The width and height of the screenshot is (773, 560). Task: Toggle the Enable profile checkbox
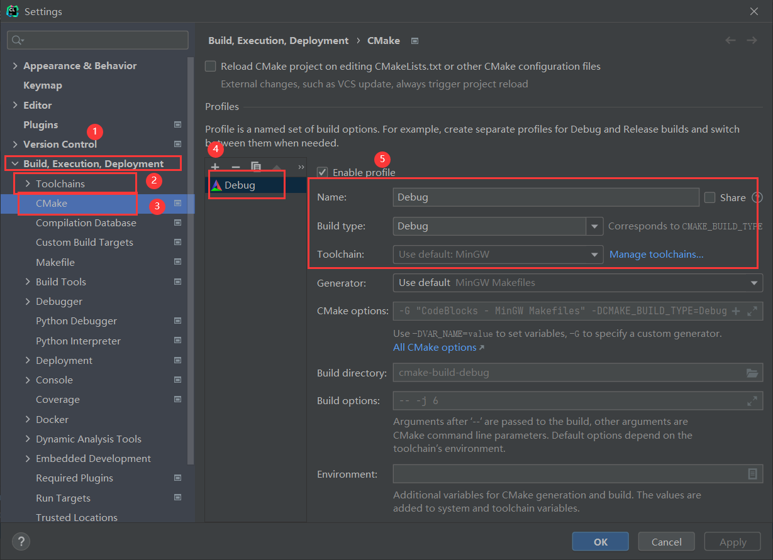tap(322, 172)
